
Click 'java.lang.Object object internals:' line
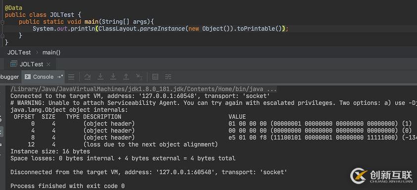click(69, 110)
